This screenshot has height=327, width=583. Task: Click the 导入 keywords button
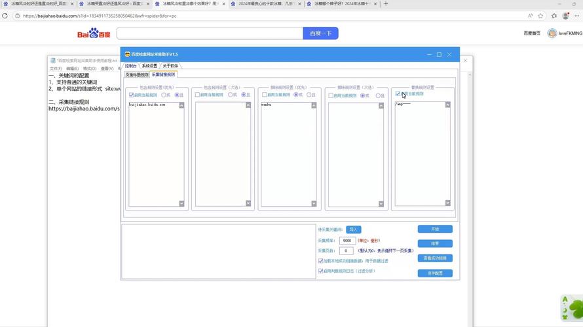354,230
